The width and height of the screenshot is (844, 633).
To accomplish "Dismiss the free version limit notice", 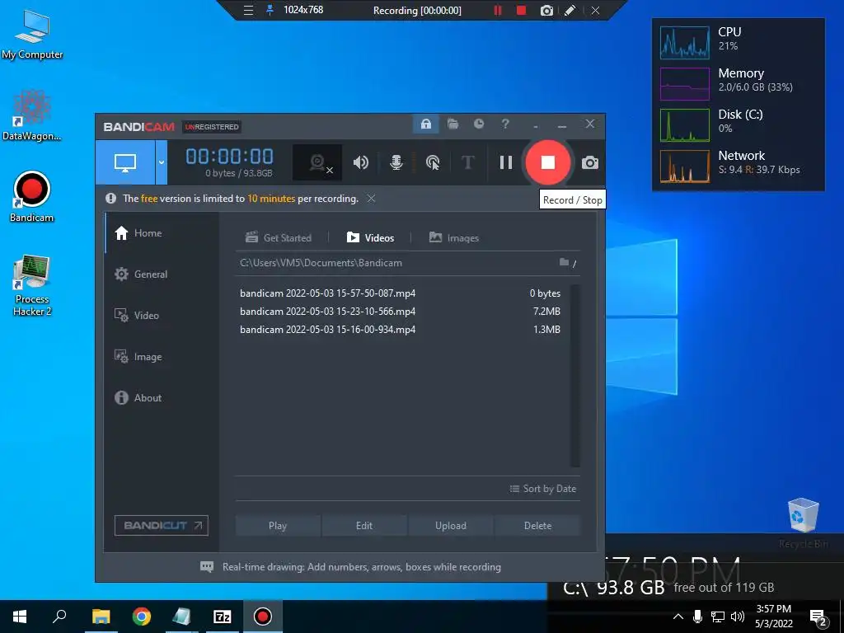I will tap(371, 199).
